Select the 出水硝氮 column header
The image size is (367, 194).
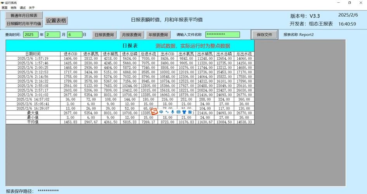205,54
